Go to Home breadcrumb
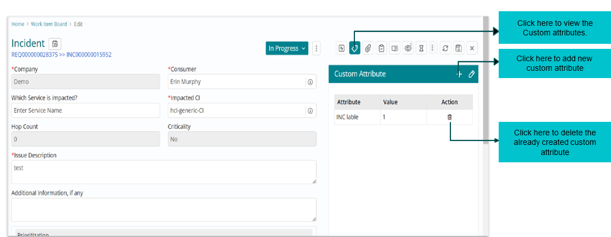611x237 pixels. [17, 24]
